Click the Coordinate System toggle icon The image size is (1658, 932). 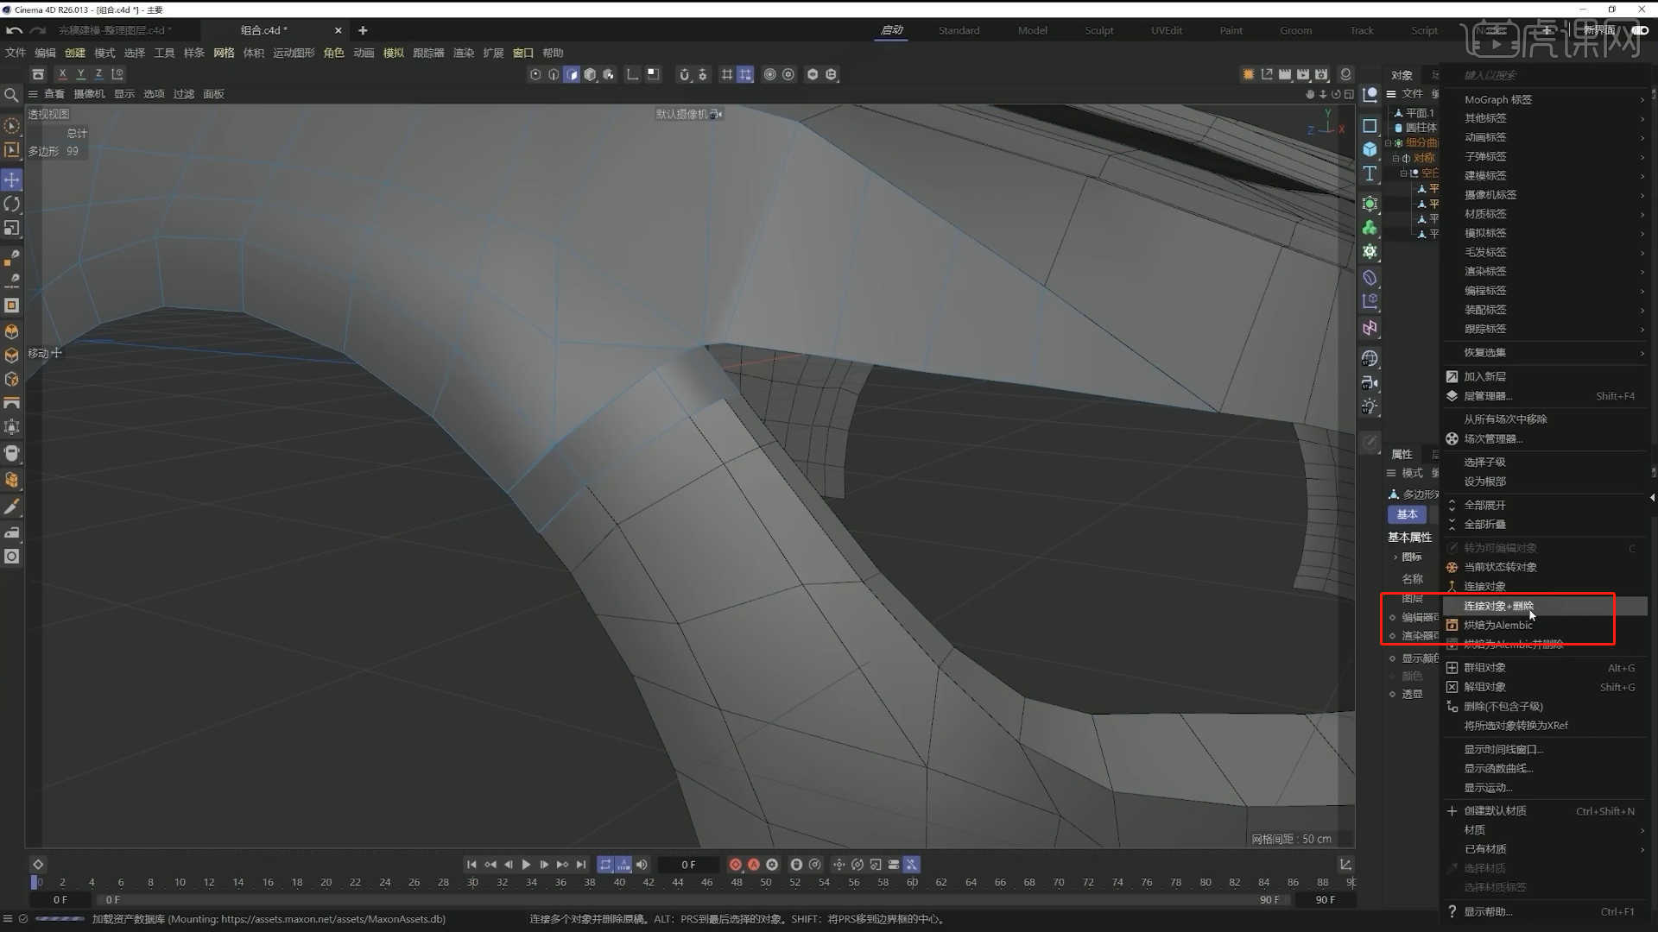[x=117, y=74]
